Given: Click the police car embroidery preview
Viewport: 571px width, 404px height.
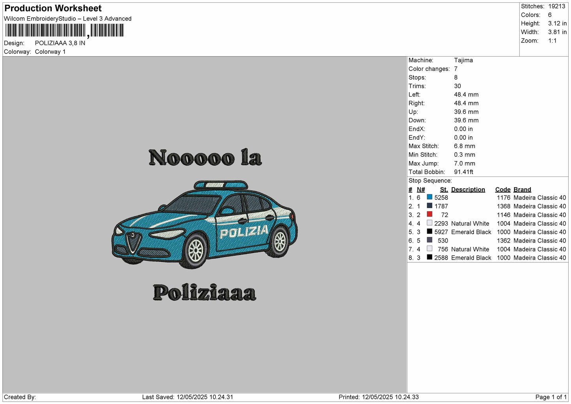Looking at the screenshot, I should click(205, 225).
